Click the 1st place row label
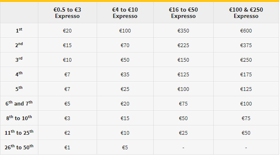Viewport: 280px width, 156px height. coord(19,30)
